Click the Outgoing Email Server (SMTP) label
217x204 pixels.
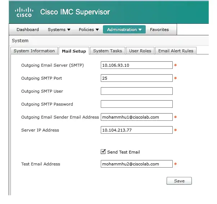tap(53, 65)
